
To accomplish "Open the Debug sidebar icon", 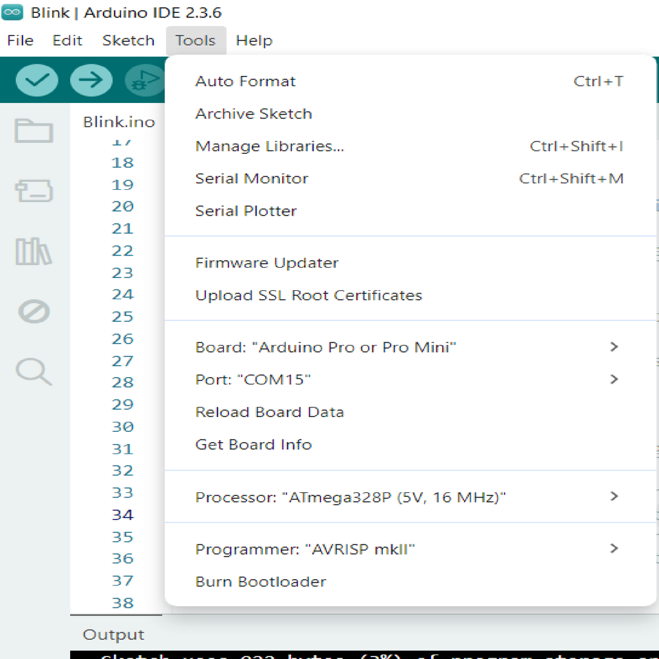I will pos(33,311).
